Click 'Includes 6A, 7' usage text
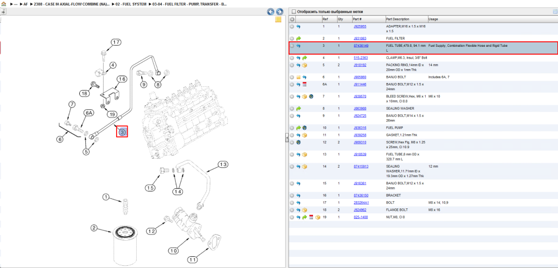This screenshot has width=558, height=268. pos(439,77)
